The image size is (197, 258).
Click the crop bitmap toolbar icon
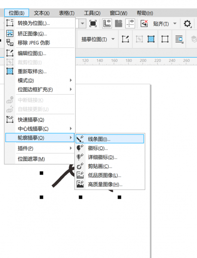(139, 39)
